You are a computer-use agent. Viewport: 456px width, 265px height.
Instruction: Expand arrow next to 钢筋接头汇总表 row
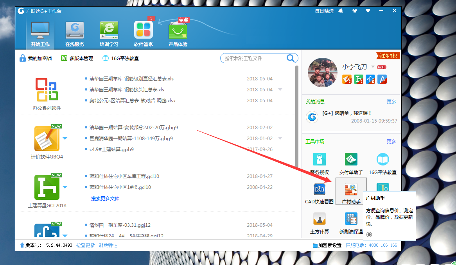(280, 89)
